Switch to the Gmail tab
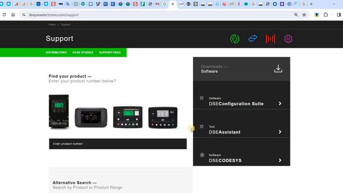This screenshot has height=193, width=343. [158, 4]
